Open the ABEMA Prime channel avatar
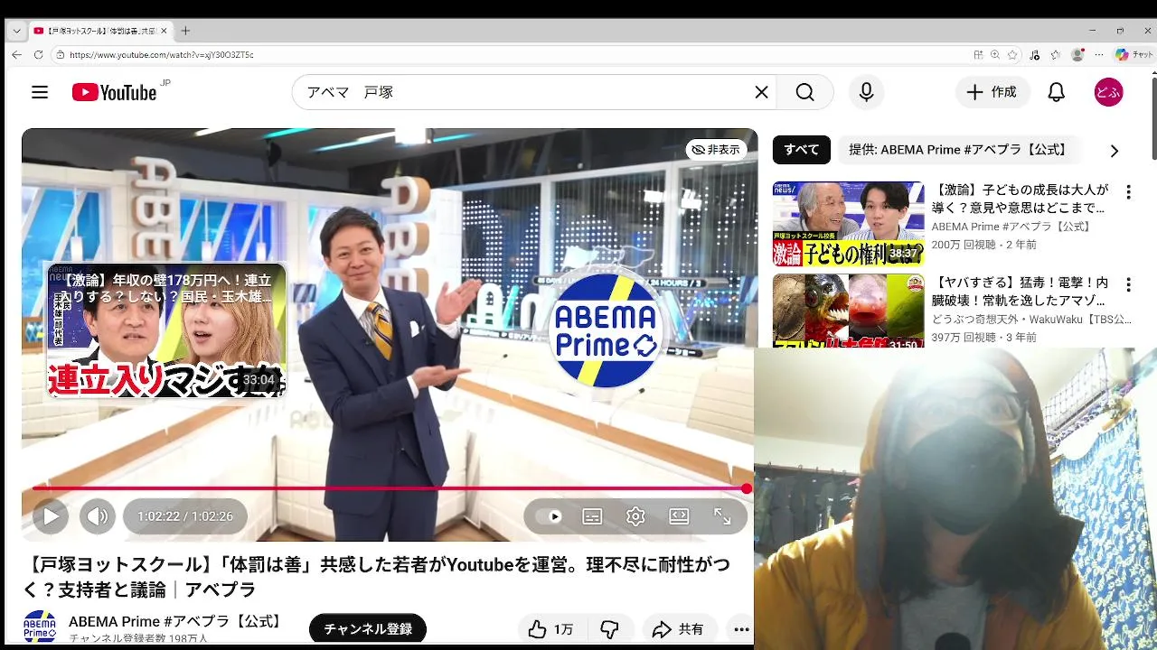 [39, 627]
